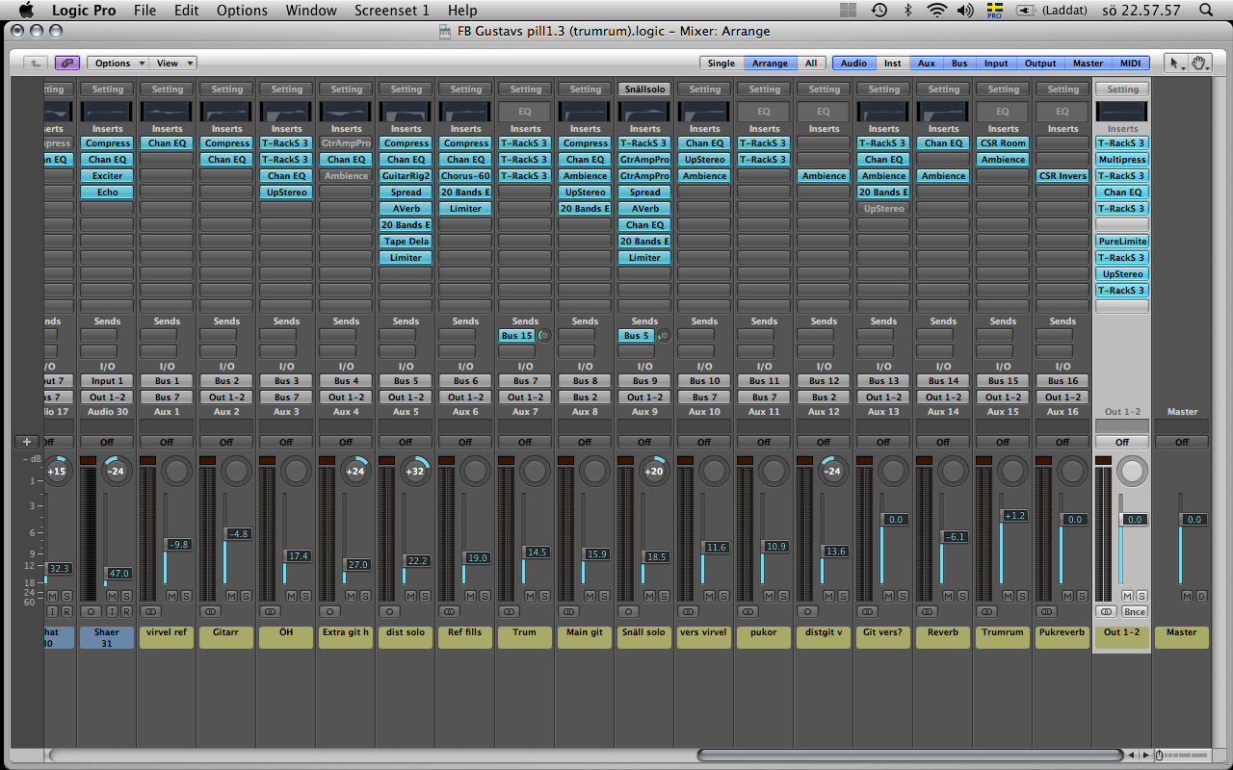Screen dimensions: 1233x770
Task: Open the mixer View dropdown
Action: [173, 63]
